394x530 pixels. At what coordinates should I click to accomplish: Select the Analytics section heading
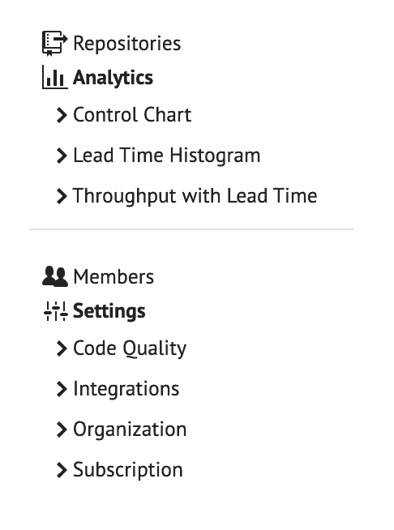113,78
